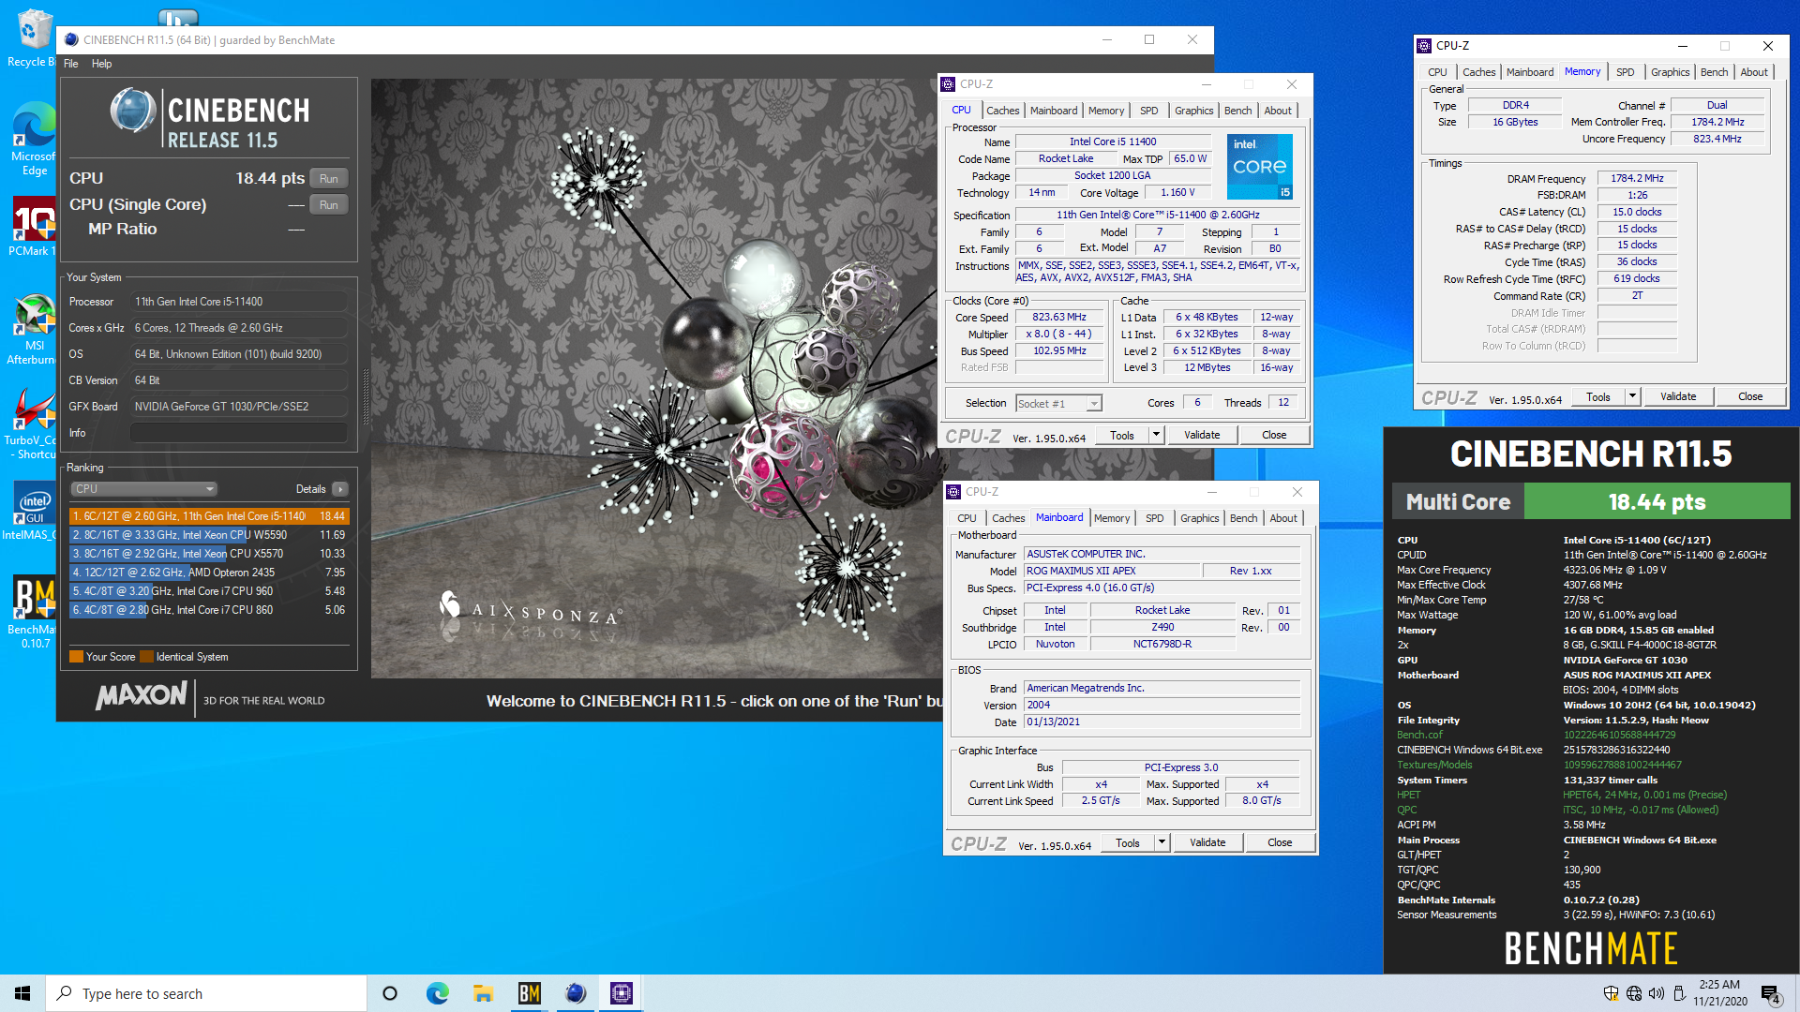Select the AMD Opteron 2435 ranking row
Image resolution: width=1800 pixels, height=1012 pixels.
point(208,573)
